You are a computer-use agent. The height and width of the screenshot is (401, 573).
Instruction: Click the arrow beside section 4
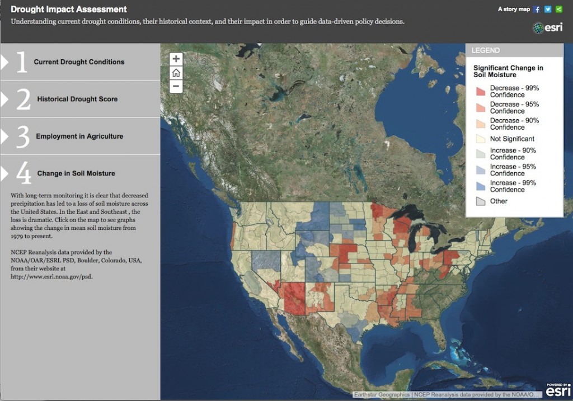click(x=4, y=173)
